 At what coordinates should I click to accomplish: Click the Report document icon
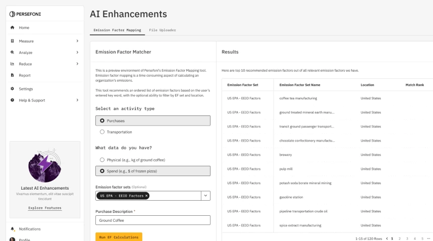pyautogui.click(x=12, y=76)
